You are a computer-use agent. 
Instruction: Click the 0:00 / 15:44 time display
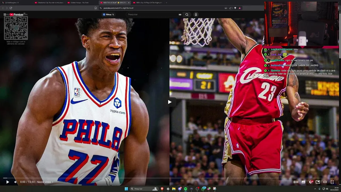(x=27, y=182)
